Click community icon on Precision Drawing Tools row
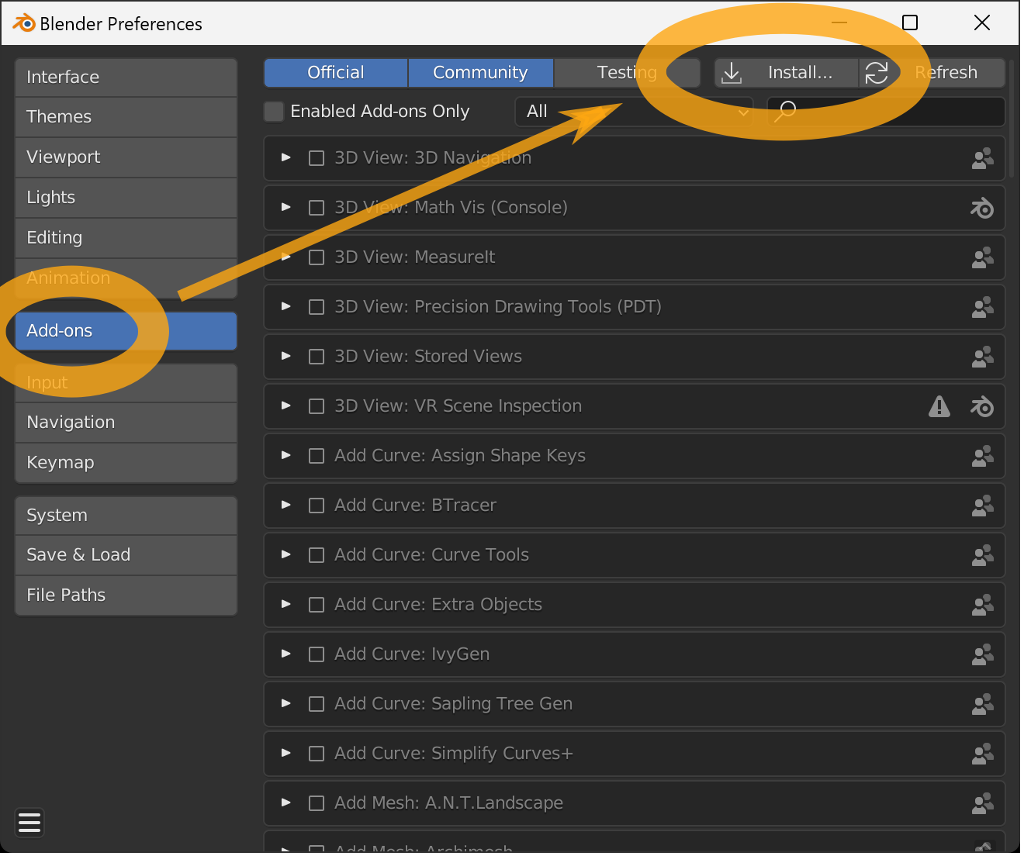This screenshot has width=1024, height=856. coord(983,307)
